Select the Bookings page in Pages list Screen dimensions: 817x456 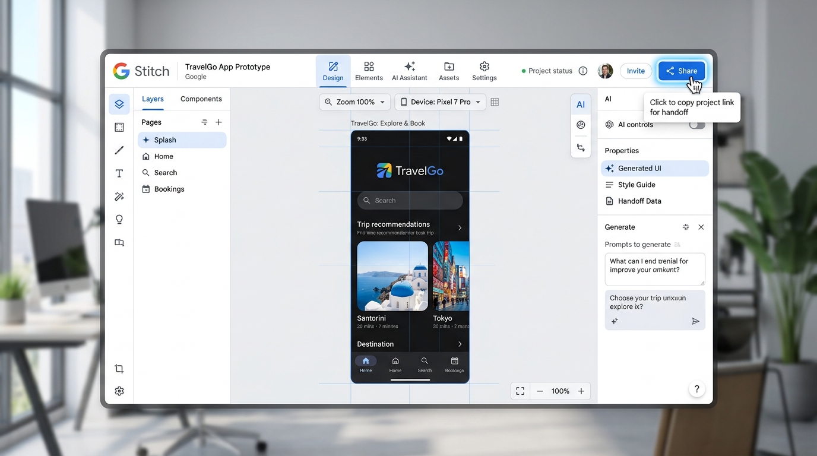pyautogui.click(x=182, y=189)
